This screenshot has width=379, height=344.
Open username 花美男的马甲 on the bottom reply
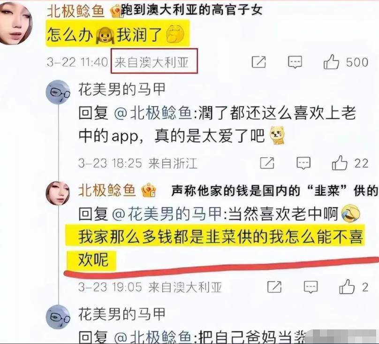coord(122,314)
